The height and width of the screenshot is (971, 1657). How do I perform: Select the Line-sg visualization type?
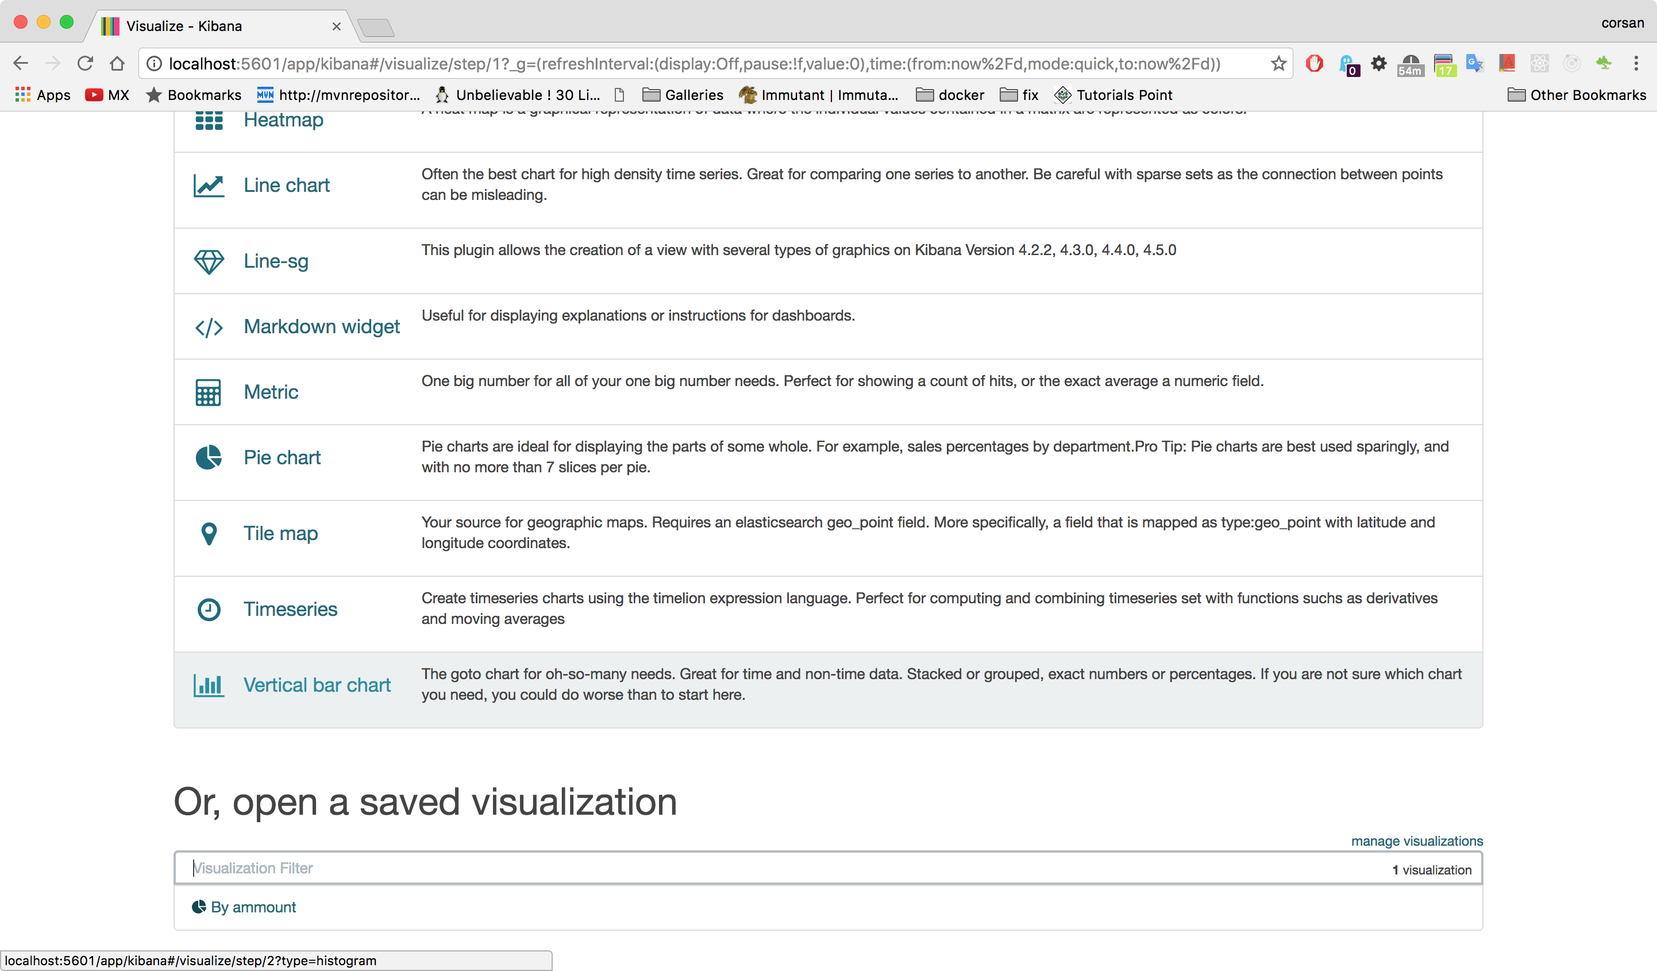point(276,261)
